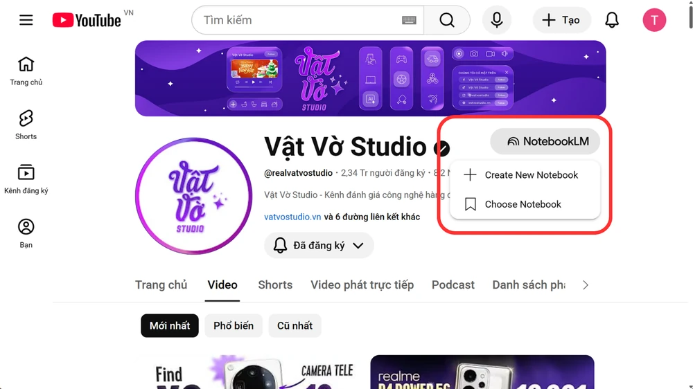693x389 pixels.
Task: Go to Shorts in sidebar
Action: (26, 125)
